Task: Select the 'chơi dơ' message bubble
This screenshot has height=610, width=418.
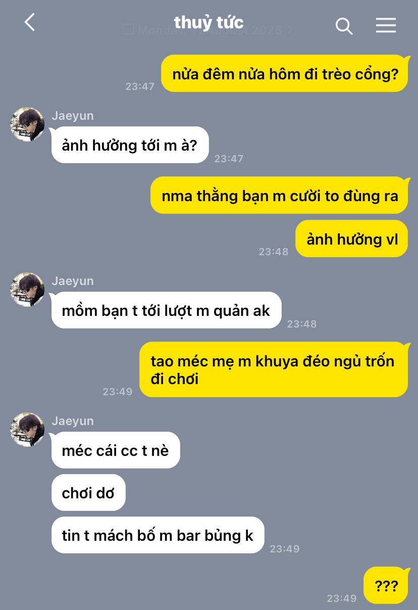Action: click(x=88, y=493)
